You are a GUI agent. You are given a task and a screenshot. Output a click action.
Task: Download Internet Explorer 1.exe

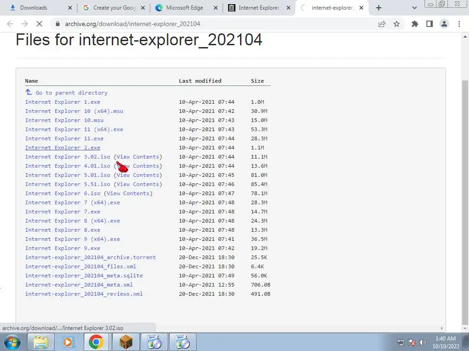click(x=62, y=102)
